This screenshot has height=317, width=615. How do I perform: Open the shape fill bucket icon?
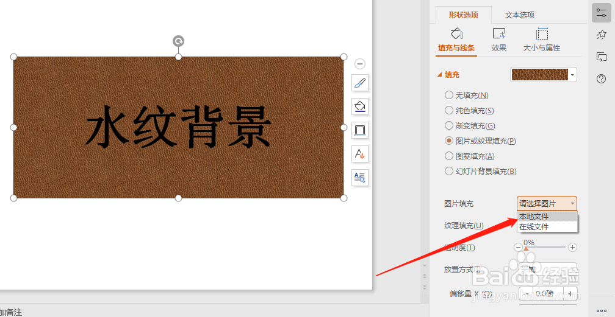[360, 106]
